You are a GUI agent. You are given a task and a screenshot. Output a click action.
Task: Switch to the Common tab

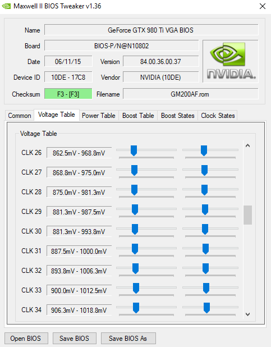click(20, 116)
